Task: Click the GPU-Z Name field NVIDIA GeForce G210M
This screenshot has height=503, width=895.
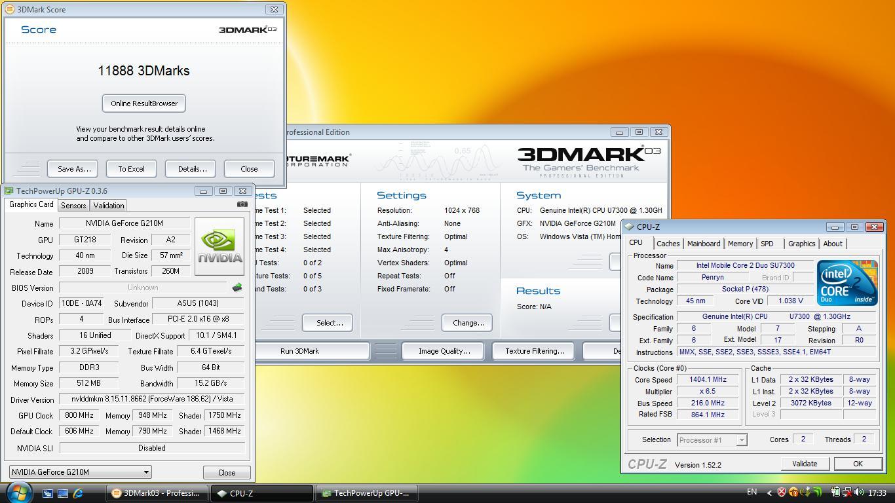Action: click(124, 223)
